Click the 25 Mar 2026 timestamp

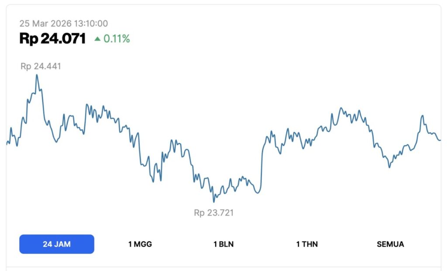pos(64,24)
